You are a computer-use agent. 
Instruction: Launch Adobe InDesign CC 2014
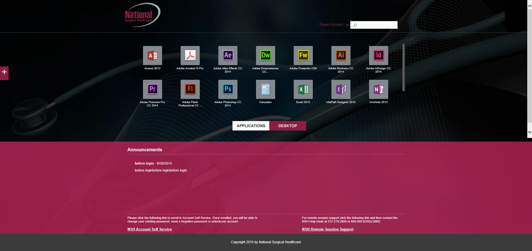(378, 56)
